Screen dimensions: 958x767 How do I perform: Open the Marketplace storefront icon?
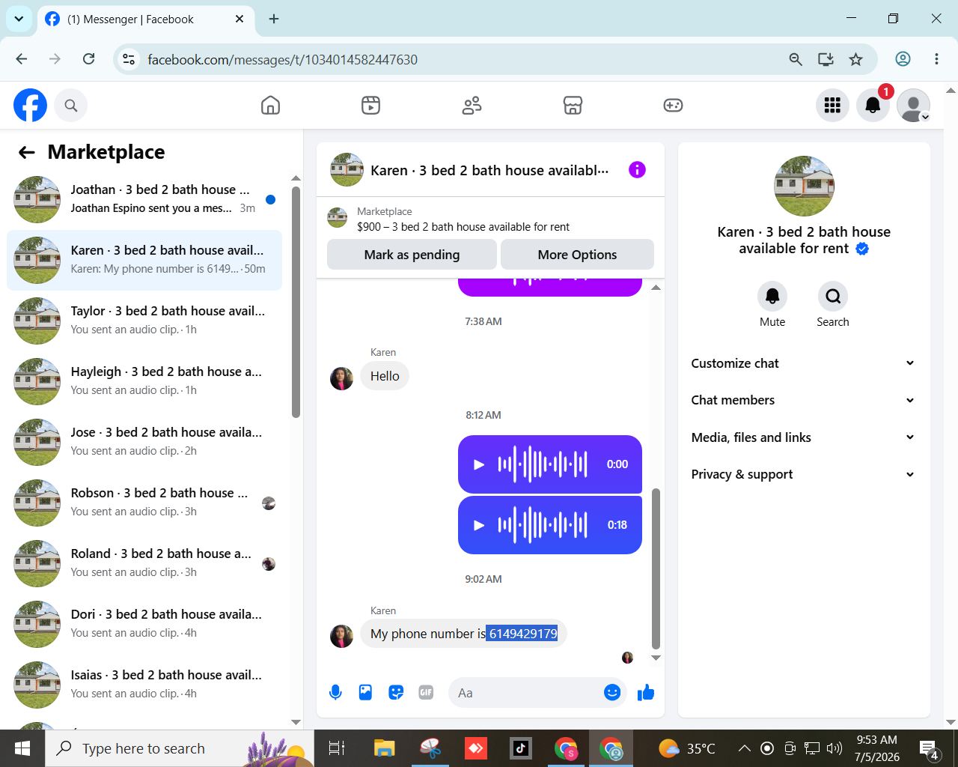click(573, 106)
